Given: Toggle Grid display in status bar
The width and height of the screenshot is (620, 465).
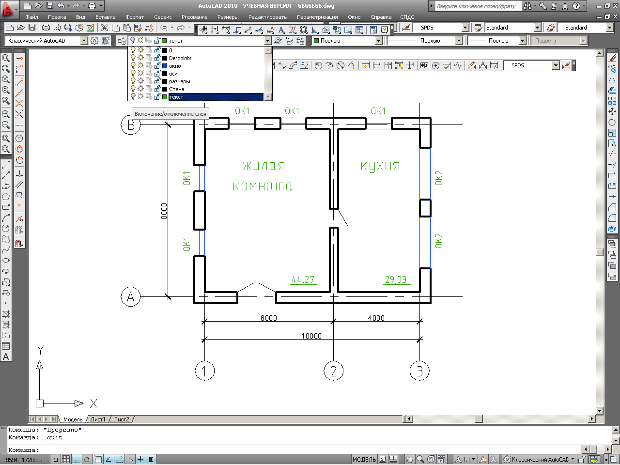Looking at the screenshot, I should 66,459.
